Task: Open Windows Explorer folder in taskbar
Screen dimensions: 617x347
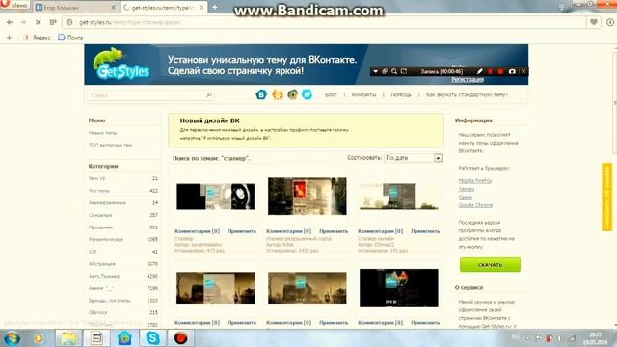Action: [x=68, y=338]
